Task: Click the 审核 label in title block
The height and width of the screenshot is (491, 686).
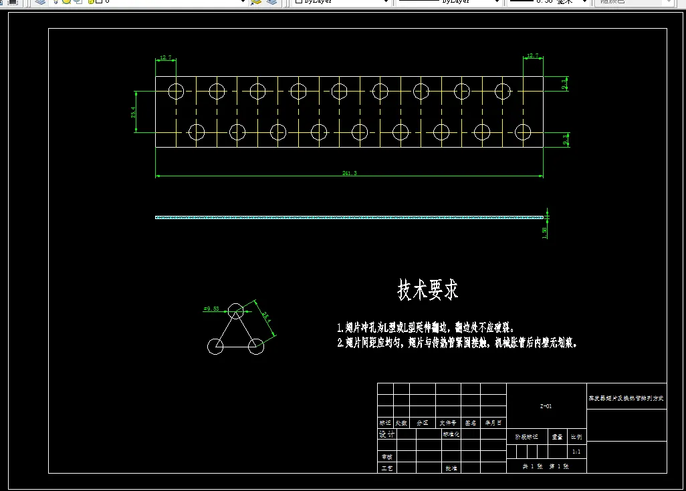Action: [386, 456]
